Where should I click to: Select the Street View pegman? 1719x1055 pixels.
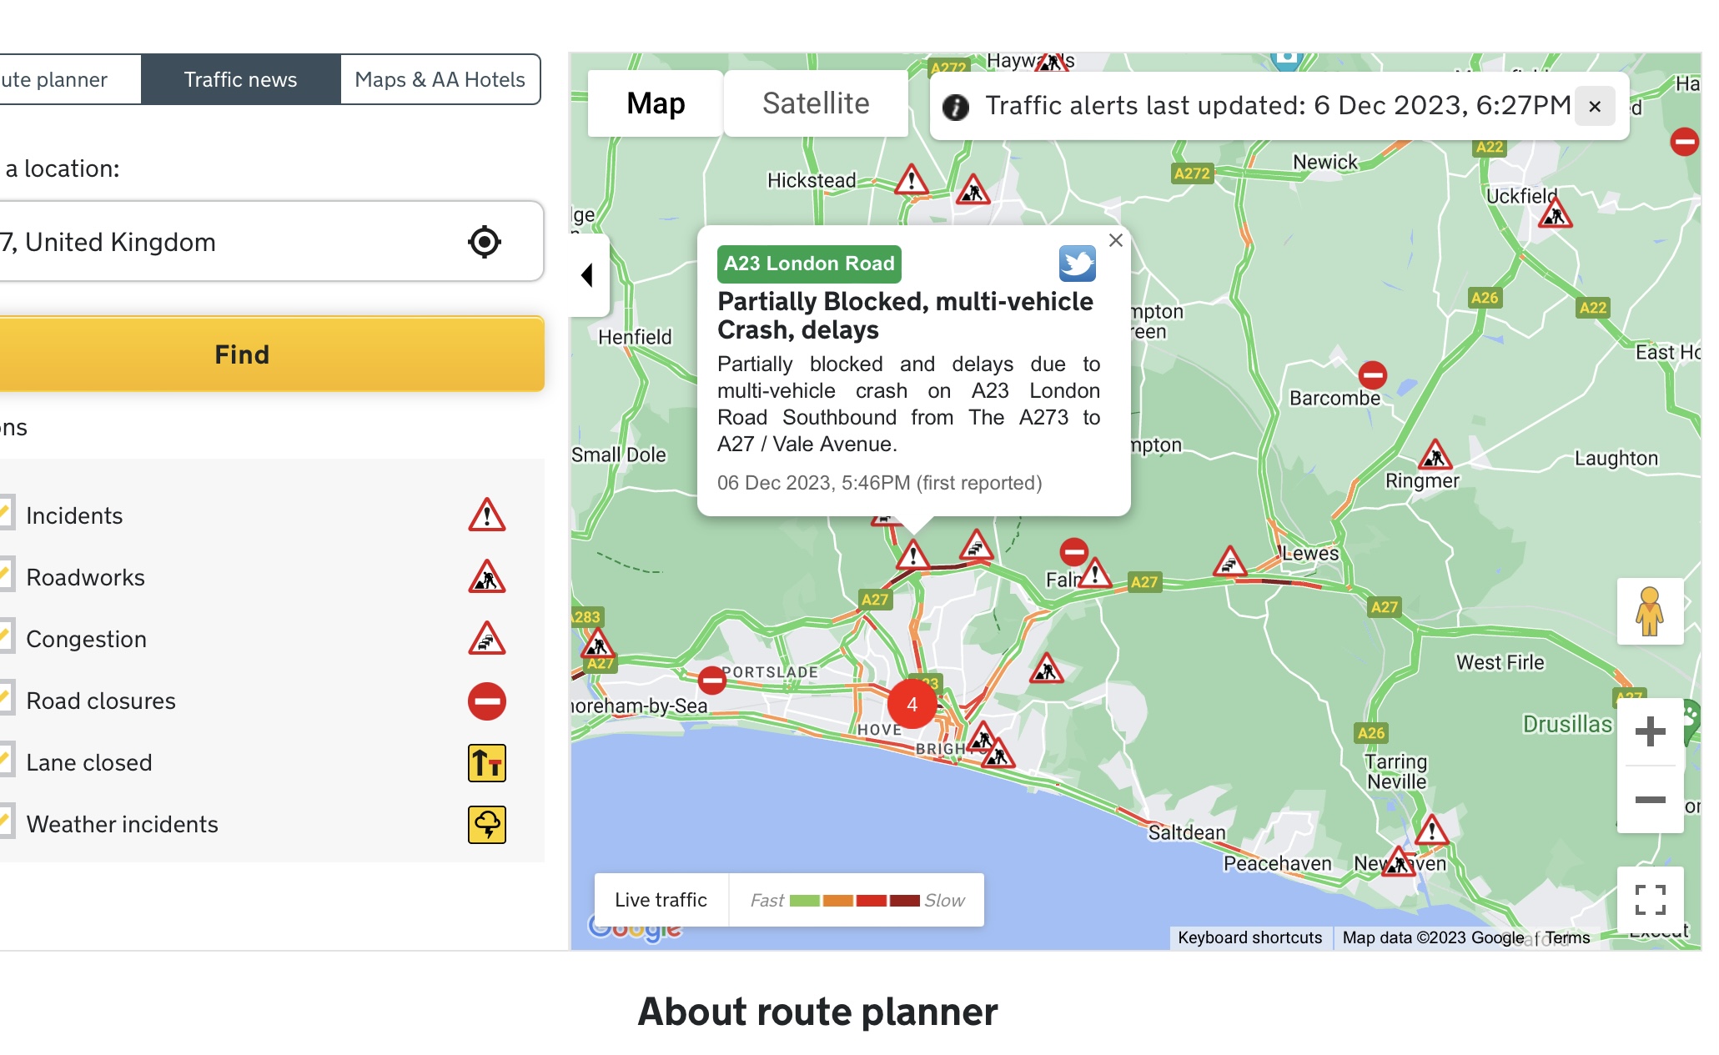1650,611
